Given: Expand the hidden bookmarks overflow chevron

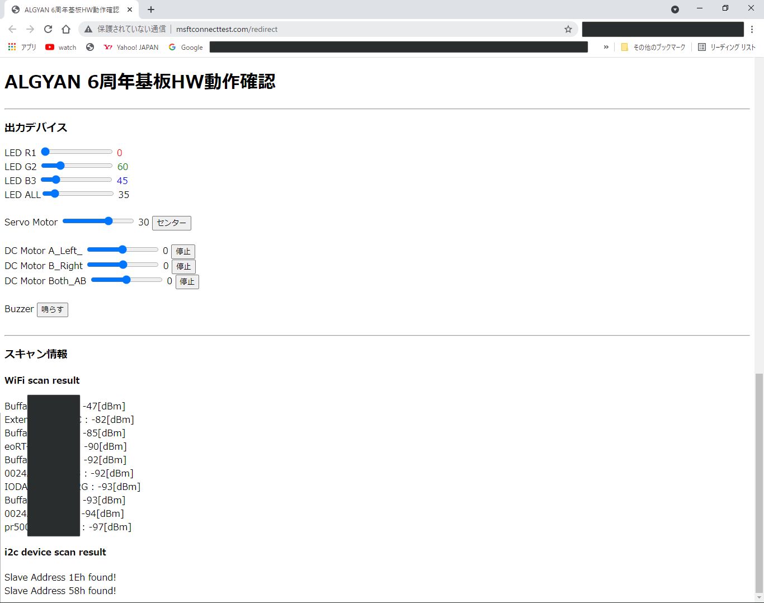Looking at the screenshot, I should pos(606,48).
